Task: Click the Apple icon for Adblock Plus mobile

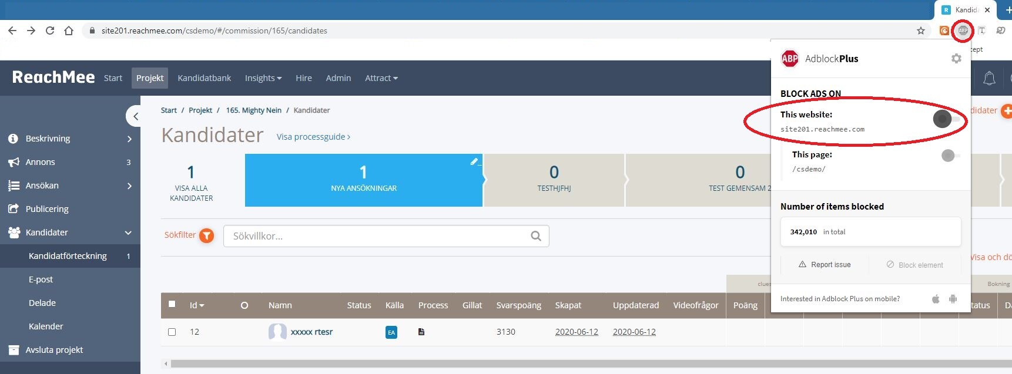Action: (936, 299)
